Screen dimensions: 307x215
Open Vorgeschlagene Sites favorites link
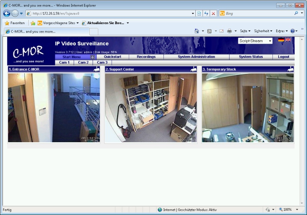[58, 23]
